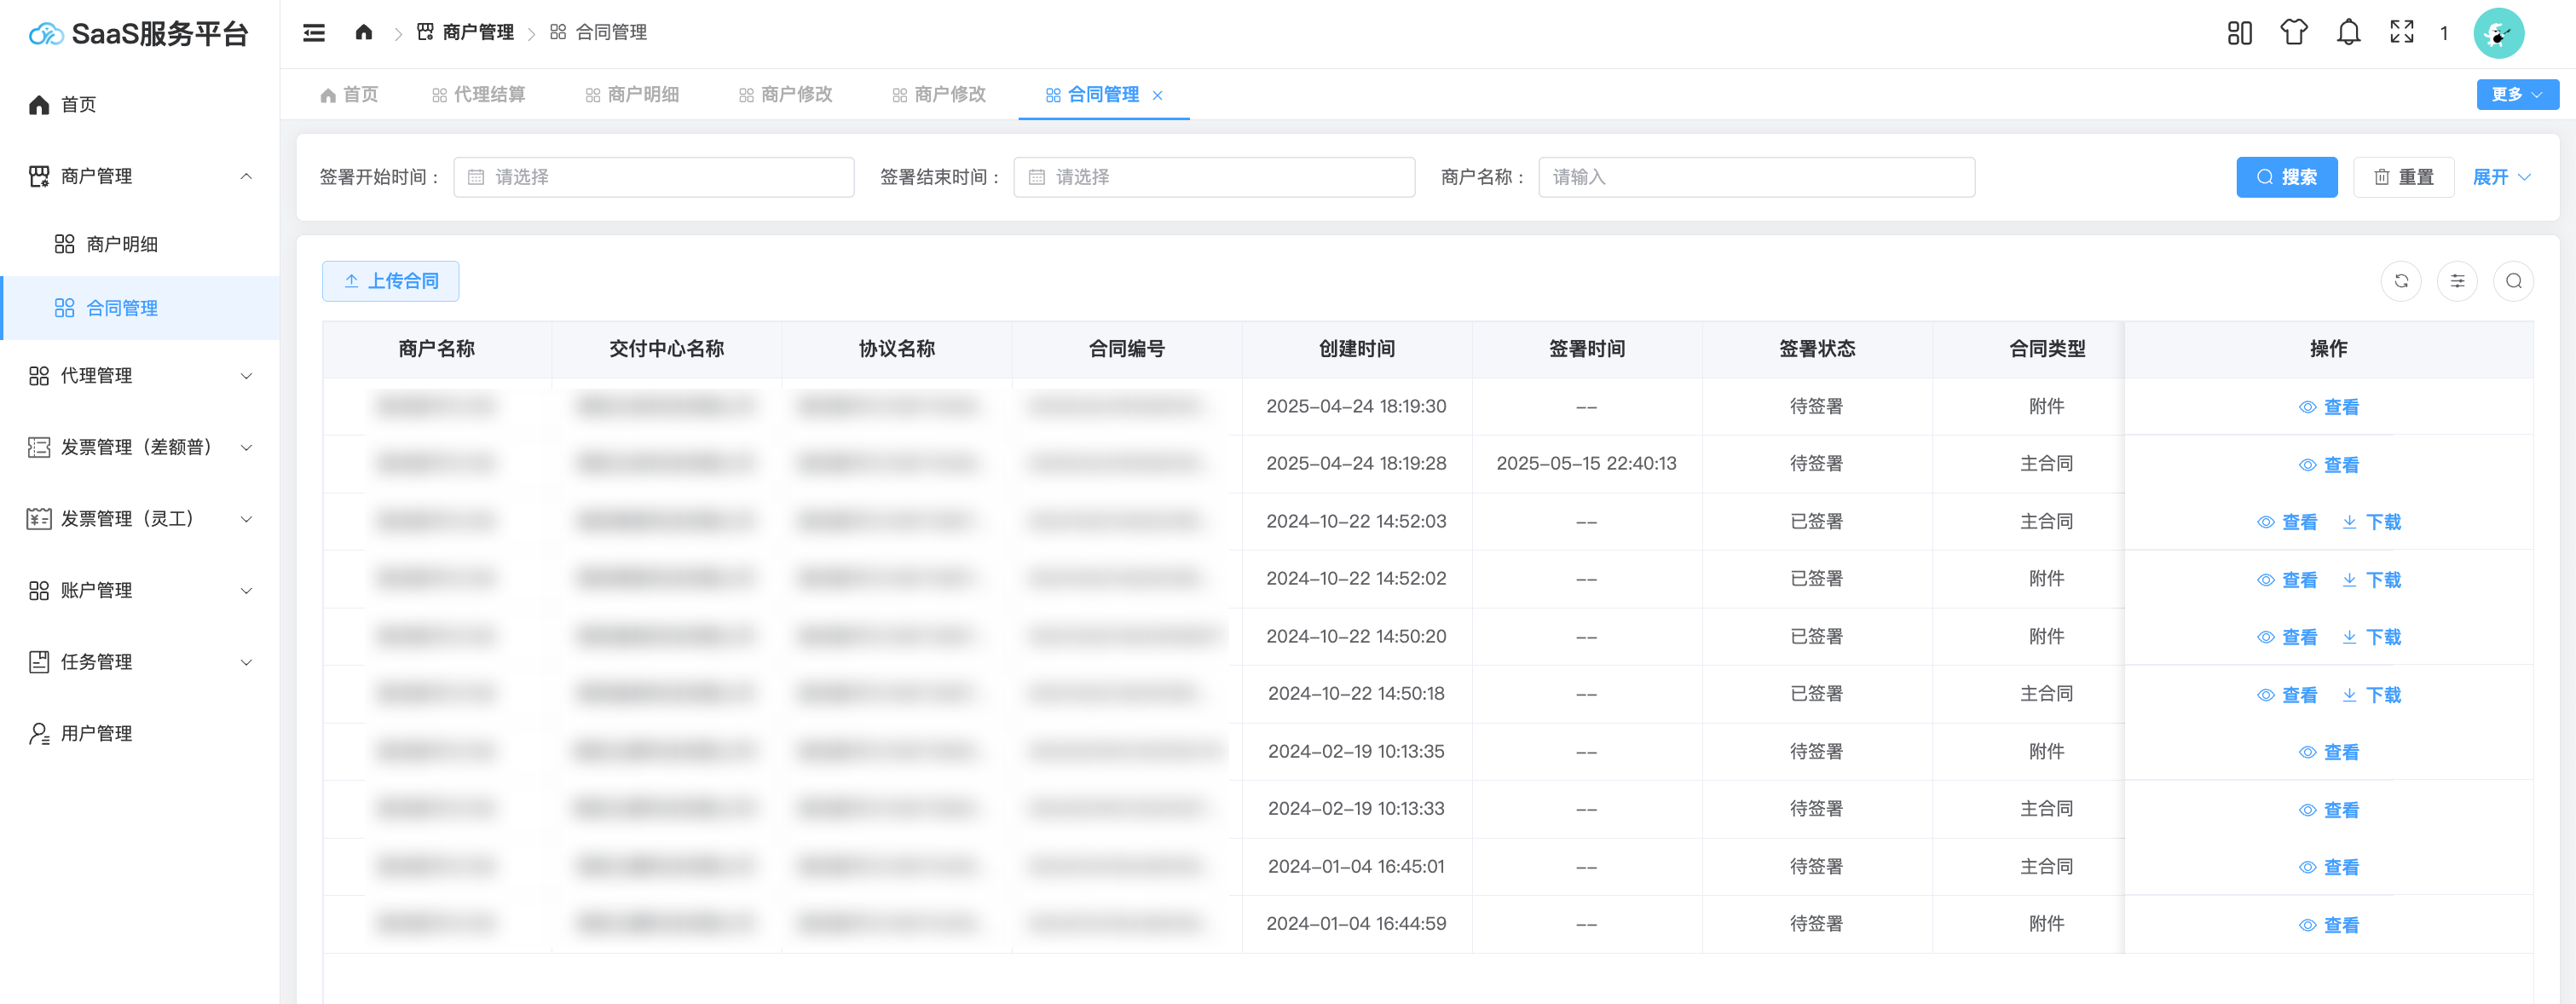
Task: Click the user avatar
Action: point(2498,34)
